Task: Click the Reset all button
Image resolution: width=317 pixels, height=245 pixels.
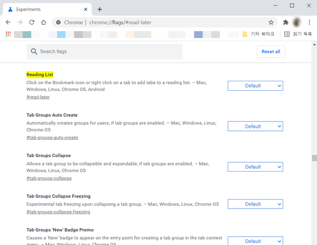Action: 271,52
